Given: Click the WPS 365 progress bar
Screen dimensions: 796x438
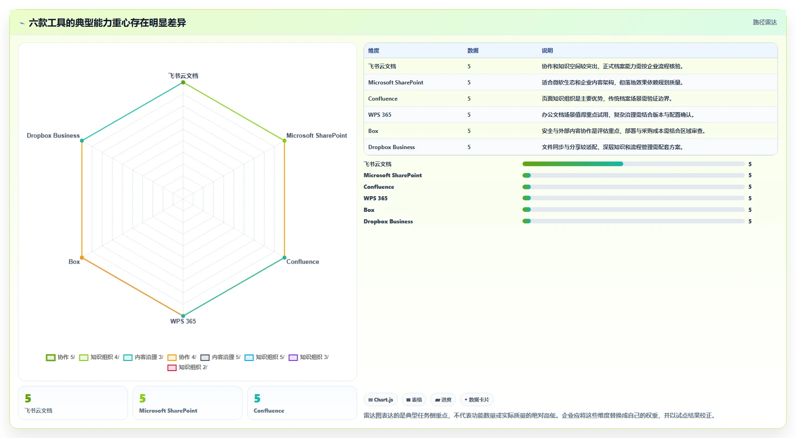Looking at the screenshot, I should pyautogui.click(x=633, y=198).
